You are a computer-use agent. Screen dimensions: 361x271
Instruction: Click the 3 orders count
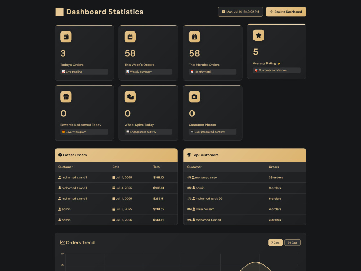tap(275, 220)
